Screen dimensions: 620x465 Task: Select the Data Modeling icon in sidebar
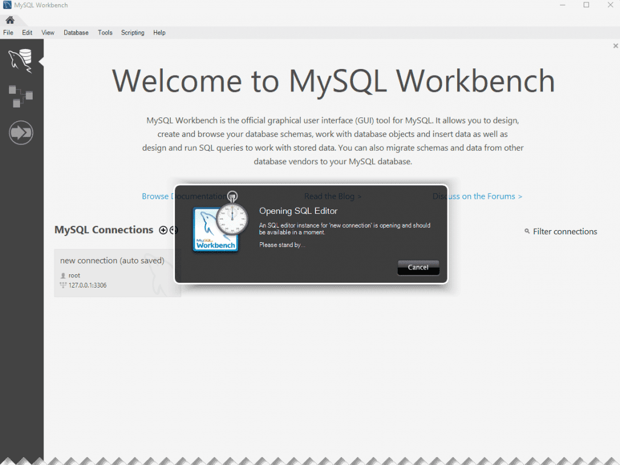pos(21,96)
